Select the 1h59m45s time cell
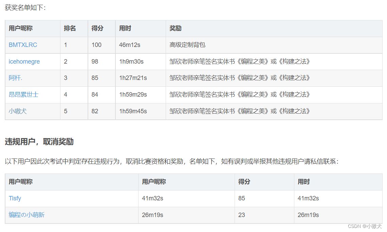387x232 pixels. tap(141, 111)
